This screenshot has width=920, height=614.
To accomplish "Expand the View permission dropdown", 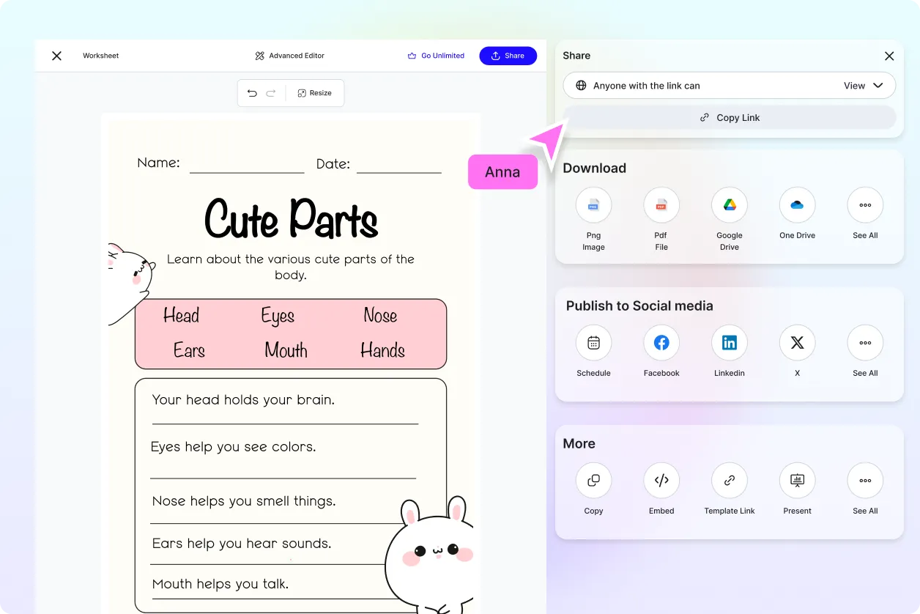I will point(864,86).
